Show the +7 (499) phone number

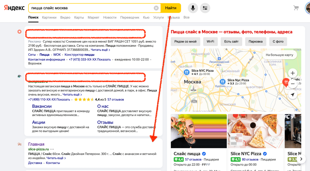(x=49, y=99)
